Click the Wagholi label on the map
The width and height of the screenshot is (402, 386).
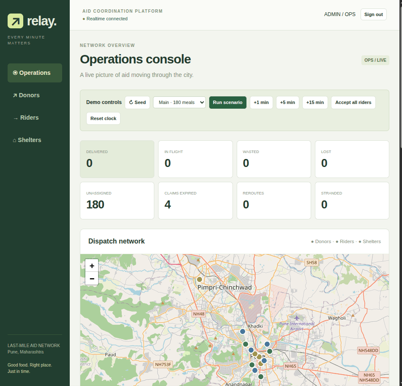click(336, 318)
